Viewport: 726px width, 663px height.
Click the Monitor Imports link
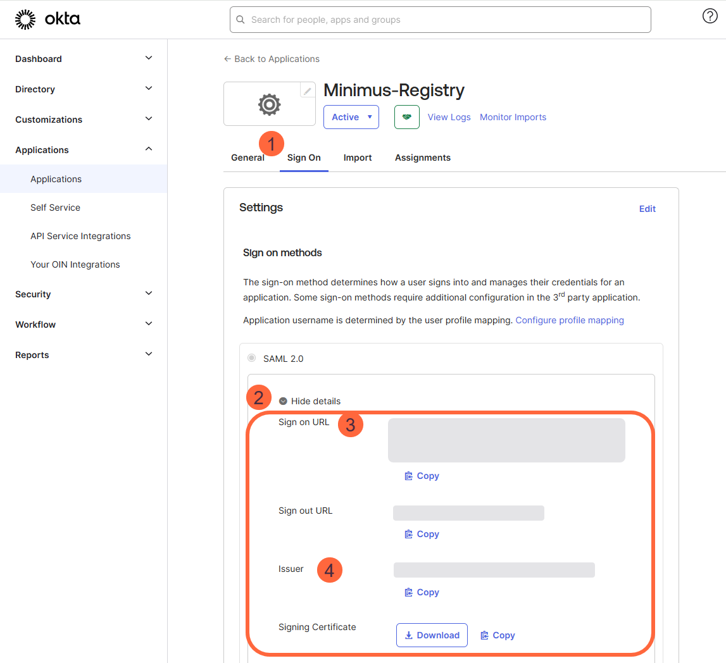[x=513, y=117]
